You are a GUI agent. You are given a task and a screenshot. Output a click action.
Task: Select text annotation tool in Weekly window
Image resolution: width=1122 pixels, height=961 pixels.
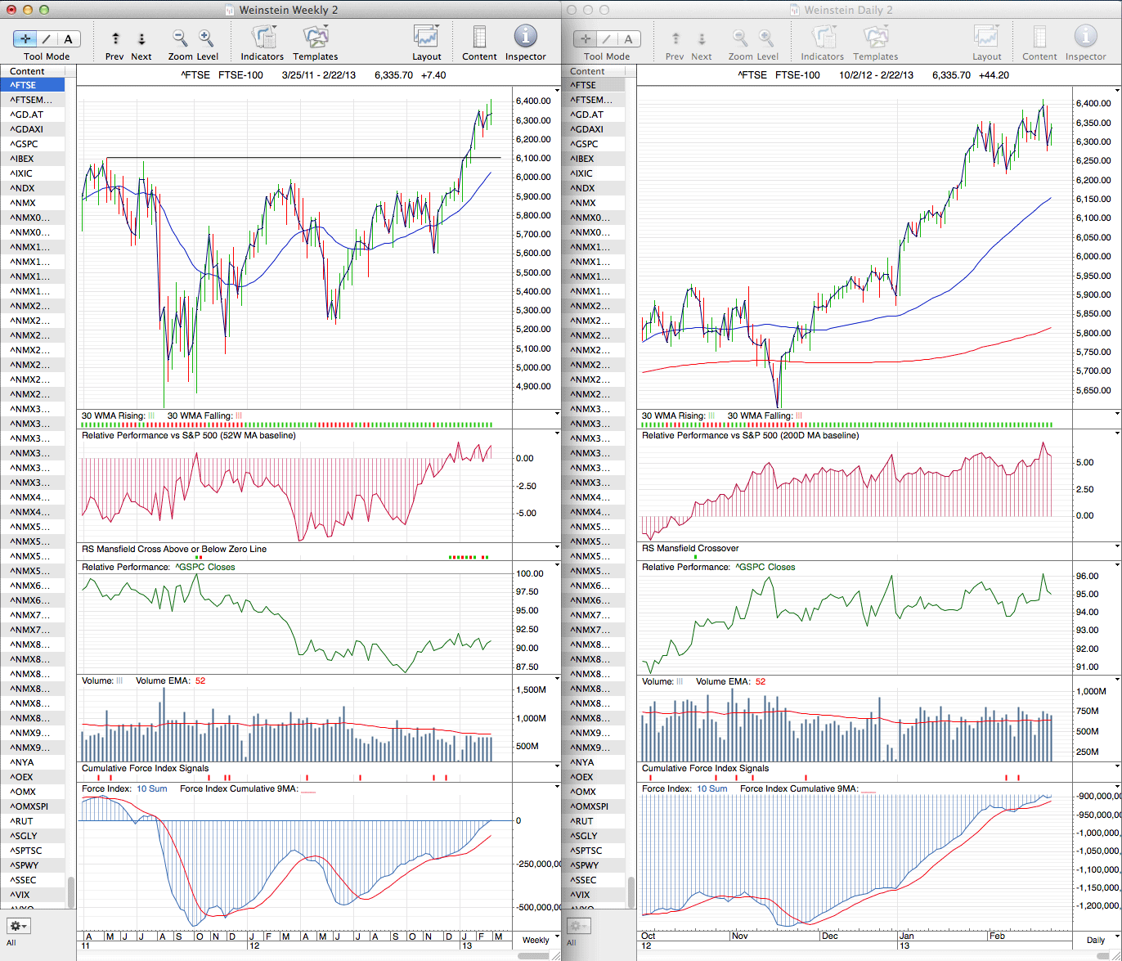(68, 38)
